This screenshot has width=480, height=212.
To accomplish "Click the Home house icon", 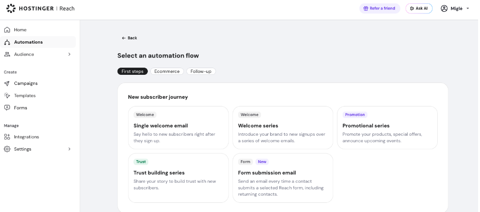I will [7, 30].
